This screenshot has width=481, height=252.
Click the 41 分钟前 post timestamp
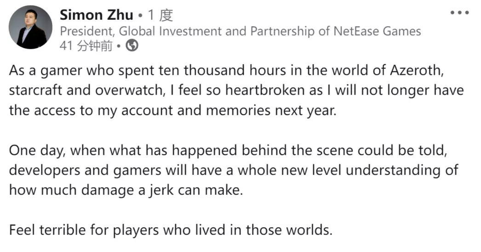[x=86, y=46]
